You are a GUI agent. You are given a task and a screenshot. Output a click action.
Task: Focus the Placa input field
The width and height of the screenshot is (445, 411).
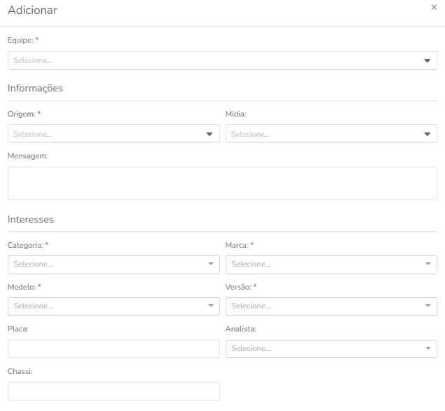[113, 349]
